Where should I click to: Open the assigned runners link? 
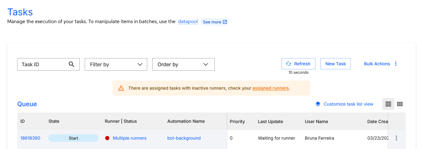tap(270, 88)
